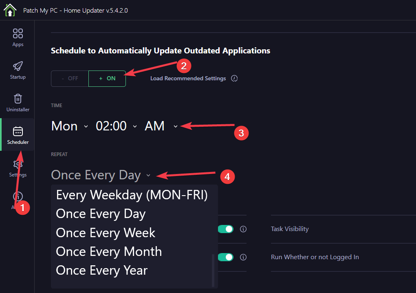Click Load Recommended Settings
Viewport: 416px width, 293px height.
(x=188, y=78)
